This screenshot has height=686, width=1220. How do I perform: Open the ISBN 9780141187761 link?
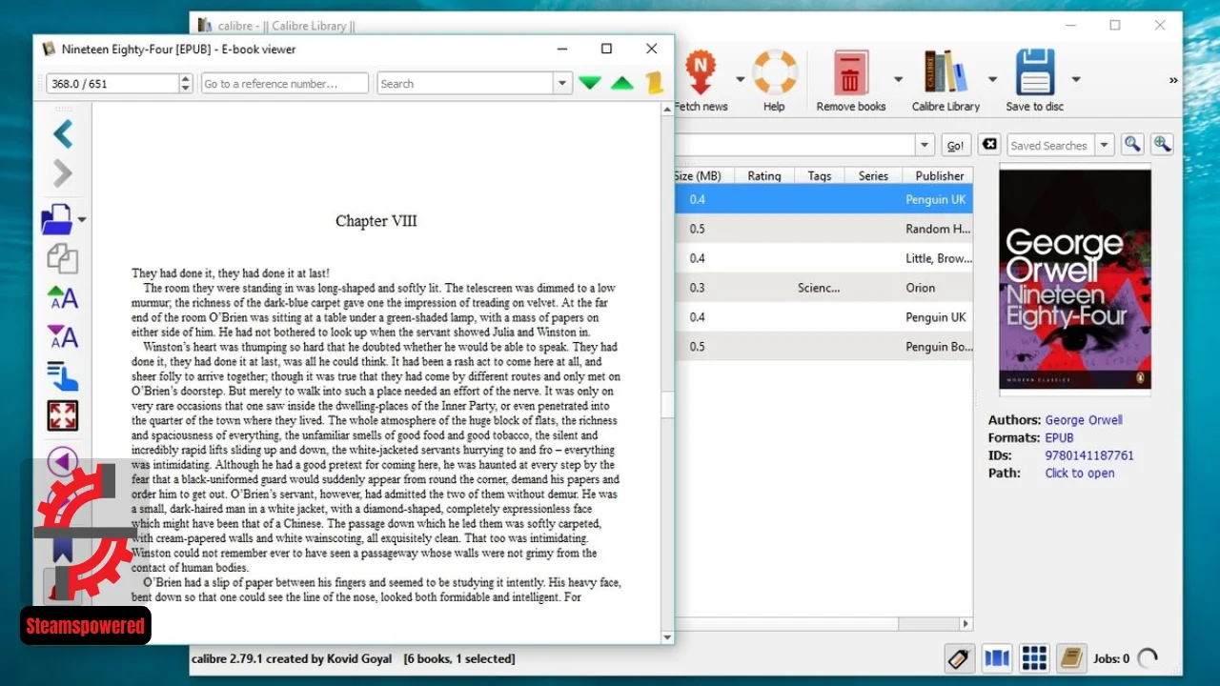1089,455
